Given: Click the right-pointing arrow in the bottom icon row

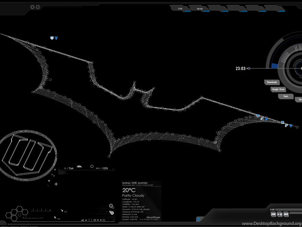Looking at the screenshot, I should (101, 220).
